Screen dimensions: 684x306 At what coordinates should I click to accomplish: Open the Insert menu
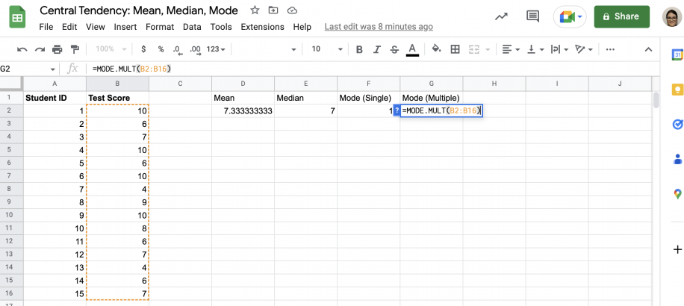pyautogui.click(x=125, y=27)
